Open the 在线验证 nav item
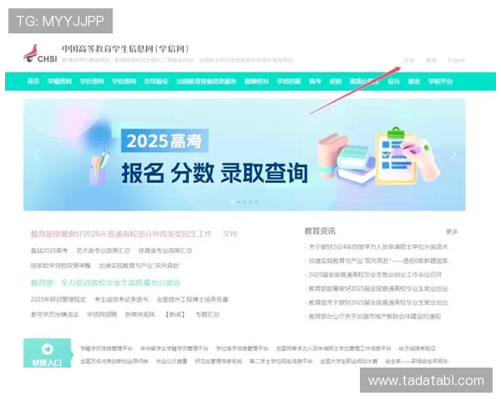The image size is (501, 401). 156,81
